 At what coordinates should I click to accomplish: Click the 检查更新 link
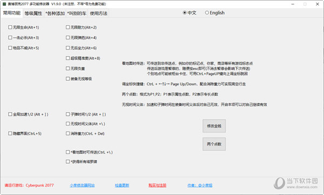pyautogui.click(x=122, y=185)
